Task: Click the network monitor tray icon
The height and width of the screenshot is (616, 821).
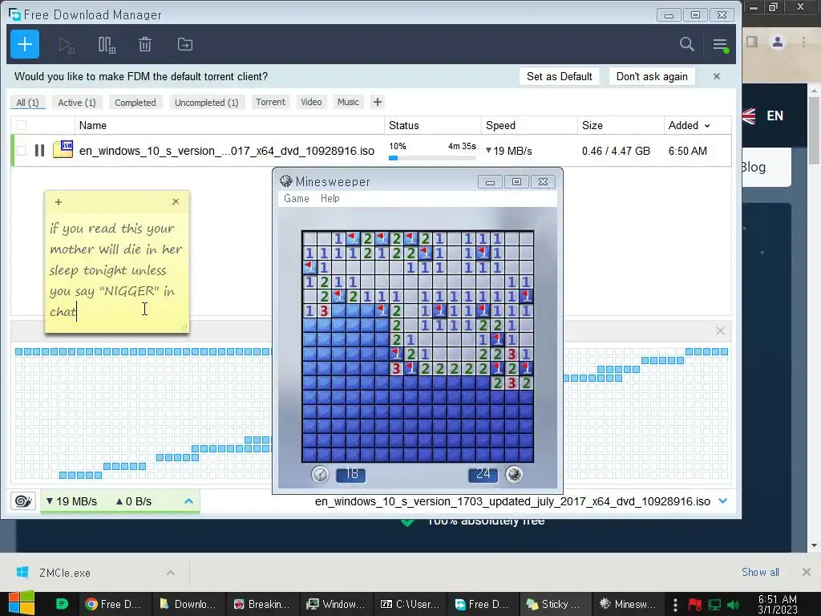Action: (714, 605)
